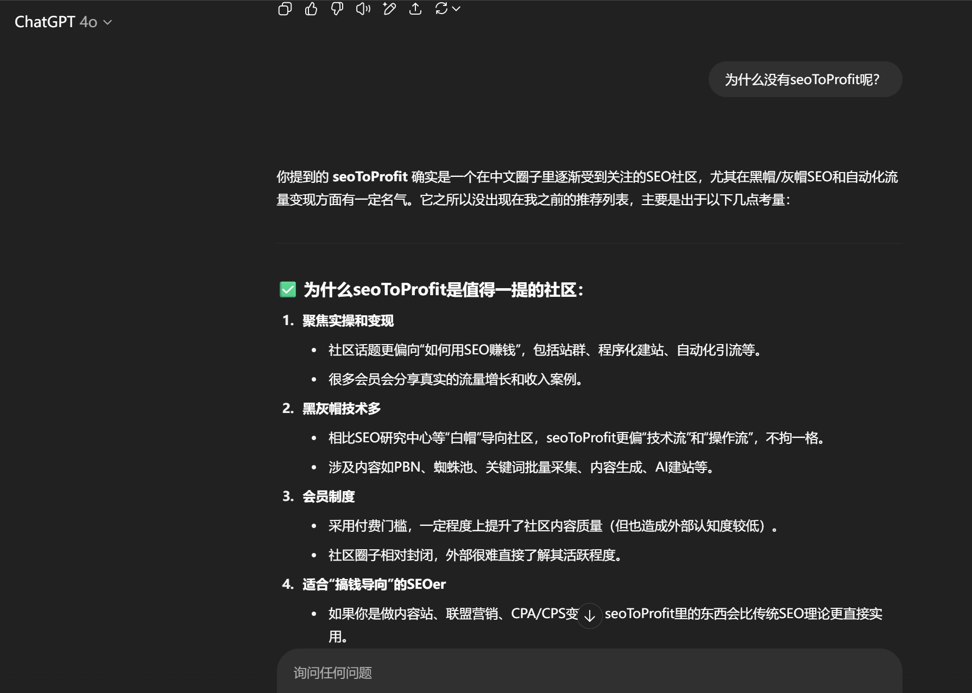
Task: Play response aloud with speaker icon
Action: pyautogui.click(x=363, y=9)
